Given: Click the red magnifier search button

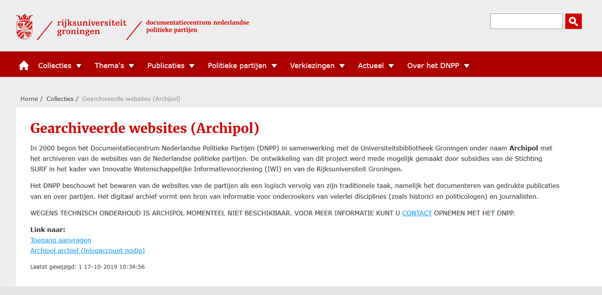Looking at the screenshot, I should pos(573,22).
